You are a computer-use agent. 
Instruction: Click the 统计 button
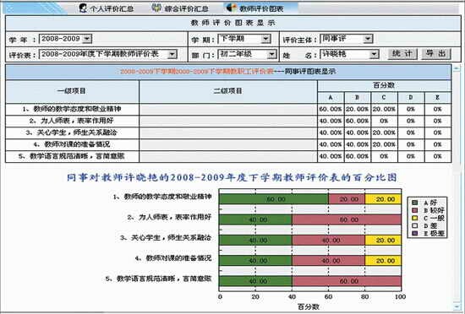click(402, 54)
